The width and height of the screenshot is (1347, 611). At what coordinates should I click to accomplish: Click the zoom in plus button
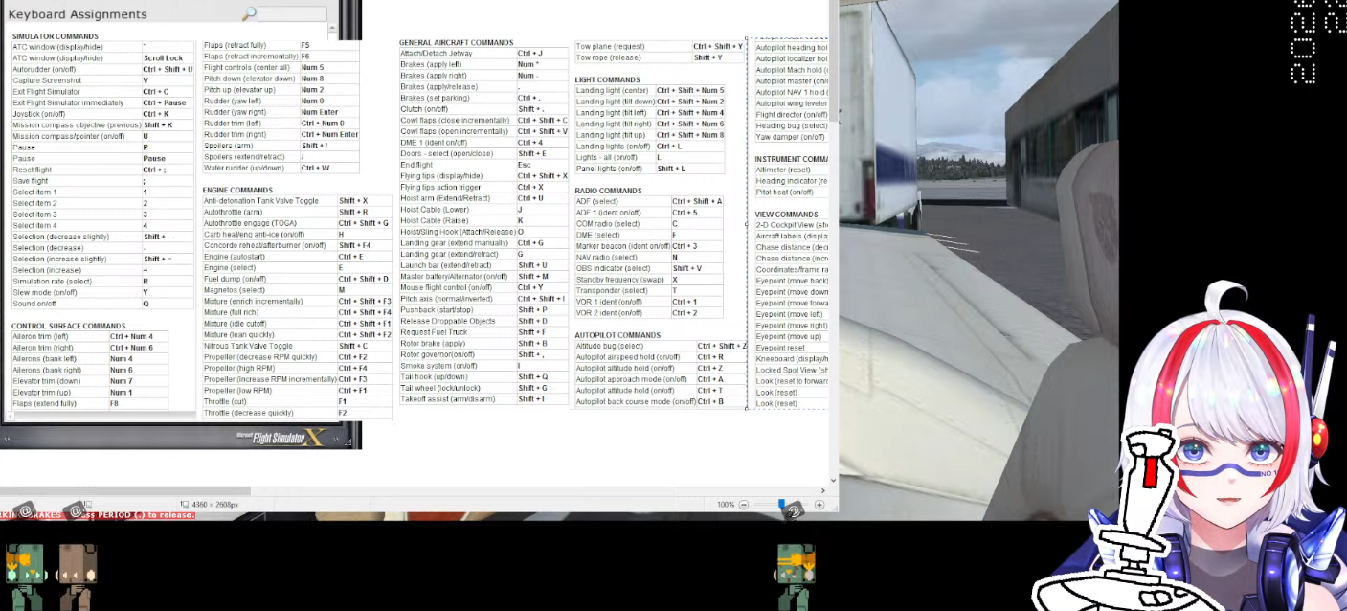(x=819, y=505)
